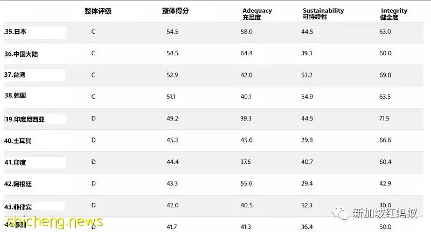
Task: Click the 42.阿根廷 row label
Action: coord(18,184)
